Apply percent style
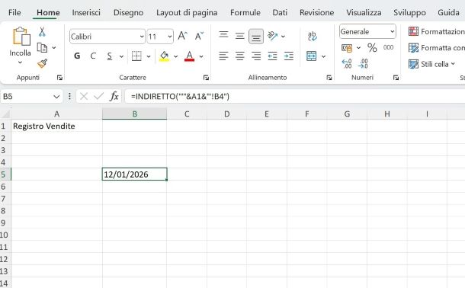The height and width of the screenshot is (288, 465). (x=372, y=47)
